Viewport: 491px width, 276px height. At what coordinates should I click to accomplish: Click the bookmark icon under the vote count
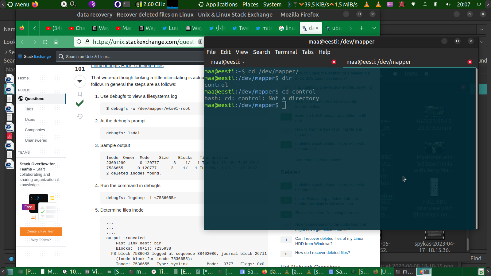tap(80, 94)
